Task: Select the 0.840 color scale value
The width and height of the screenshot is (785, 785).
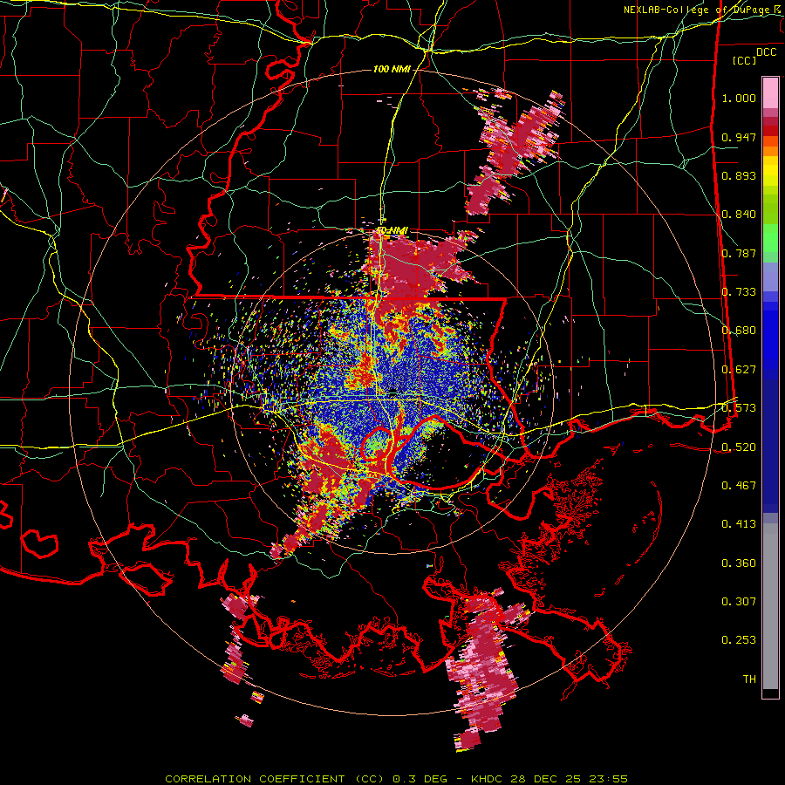Action: click(x=739, y=215)
